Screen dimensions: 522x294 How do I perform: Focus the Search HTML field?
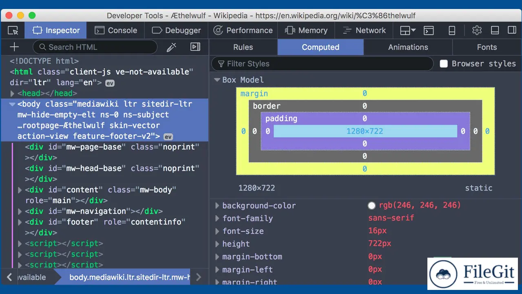pos(95,47)
